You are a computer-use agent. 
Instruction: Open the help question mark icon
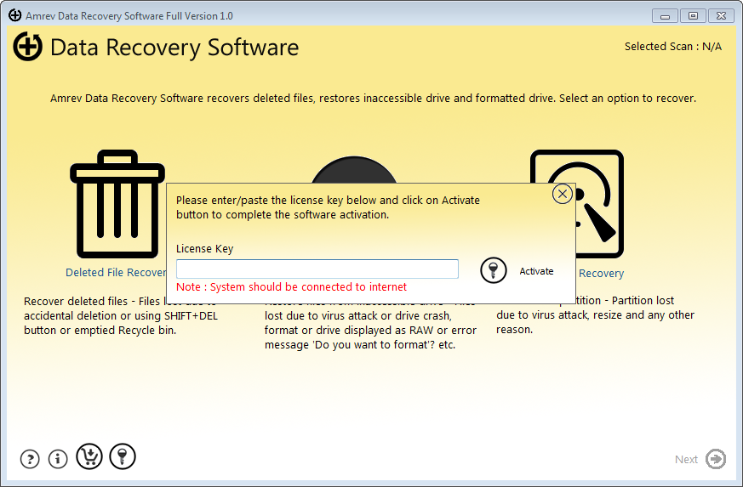pos(30,459)
